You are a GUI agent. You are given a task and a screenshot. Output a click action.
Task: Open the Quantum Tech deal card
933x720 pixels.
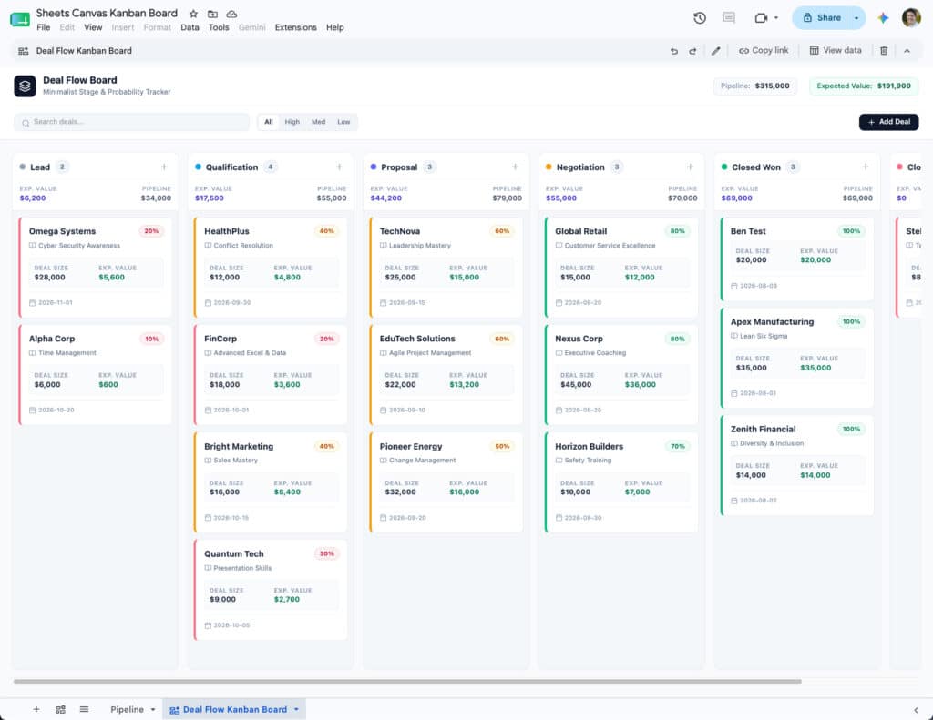pyautogui.click(x=270, y=589)
